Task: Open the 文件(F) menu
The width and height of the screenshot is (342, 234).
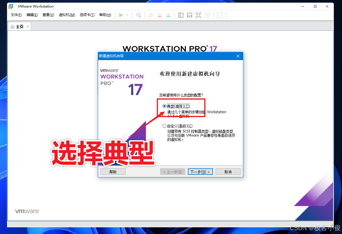Action: (x=16, y=15)
